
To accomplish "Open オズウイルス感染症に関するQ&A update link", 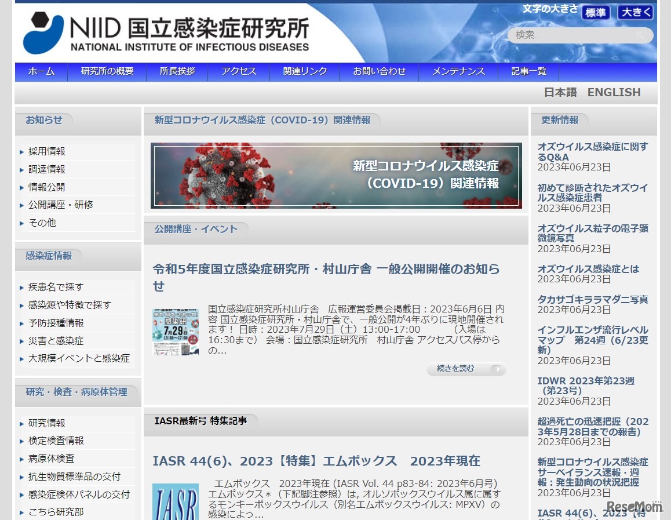I will 592,152.
